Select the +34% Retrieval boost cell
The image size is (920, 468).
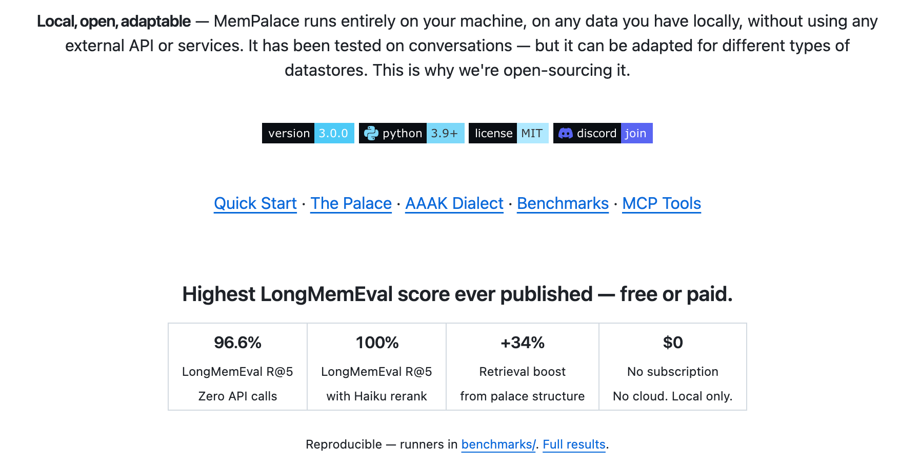click(x=523, y=367)
